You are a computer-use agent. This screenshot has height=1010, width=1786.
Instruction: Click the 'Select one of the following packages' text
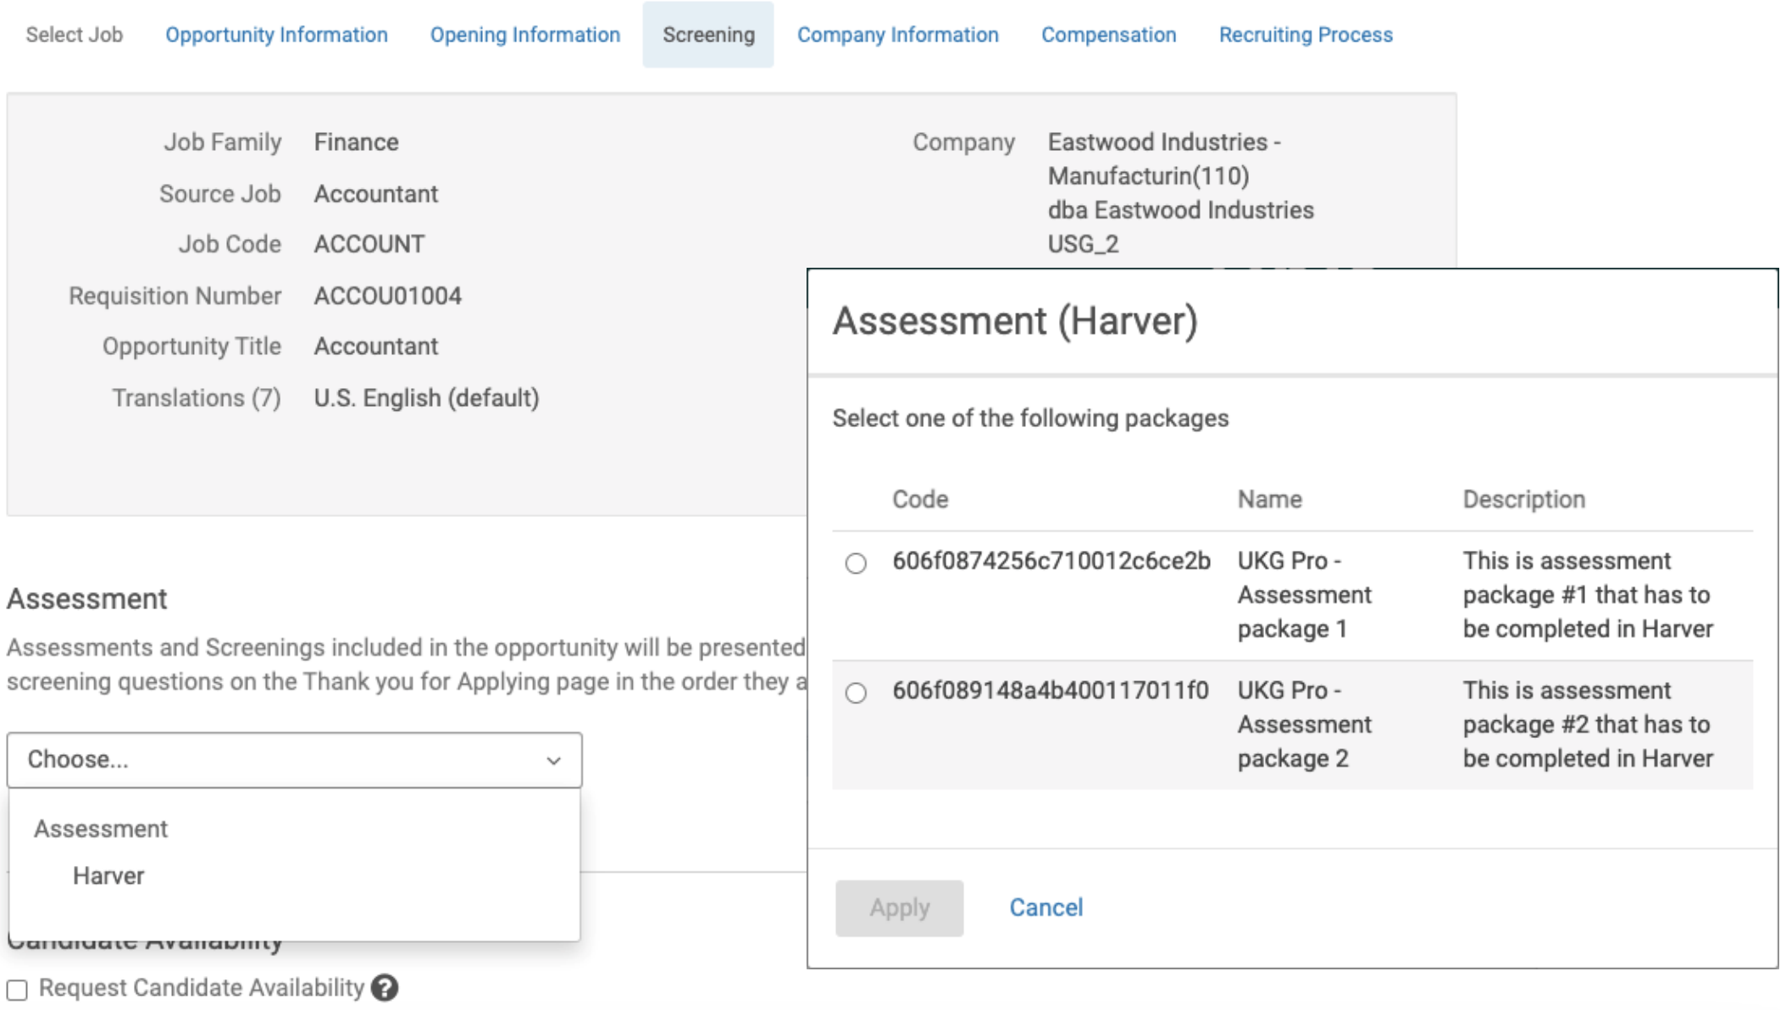tap(1030, 419)
